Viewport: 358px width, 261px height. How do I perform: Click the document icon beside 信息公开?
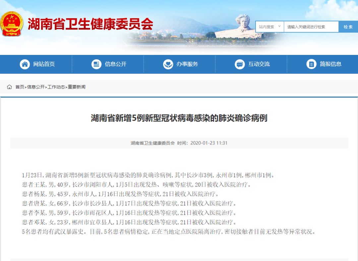point(96,64)
